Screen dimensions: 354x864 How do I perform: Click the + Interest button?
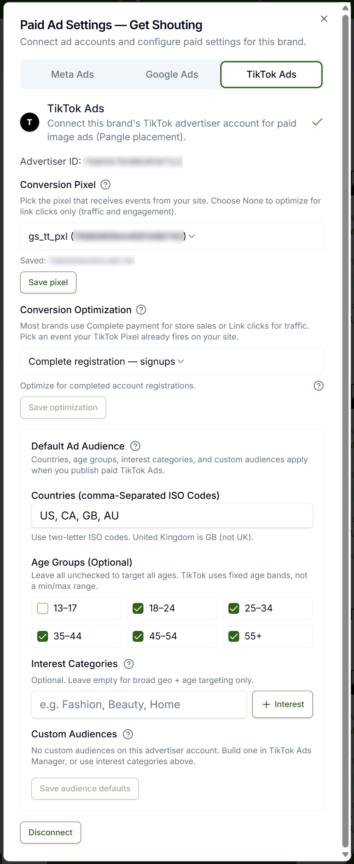(x=283, y=704)
